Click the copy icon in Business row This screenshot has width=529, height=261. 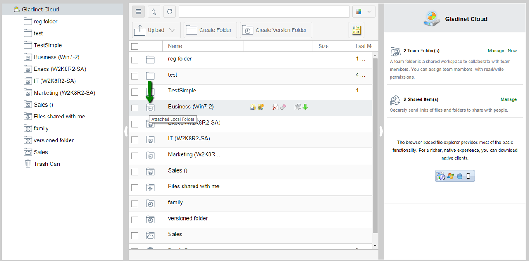298,107
